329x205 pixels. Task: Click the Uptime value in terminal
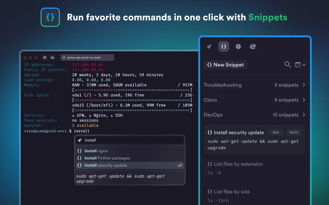point(118,75)
